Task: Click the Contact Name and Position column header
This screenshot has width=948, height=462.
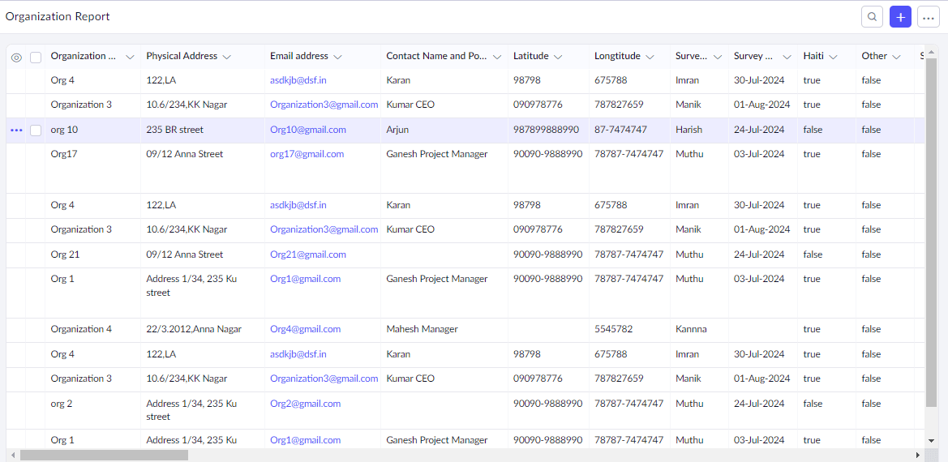Action: pos(436,57)
